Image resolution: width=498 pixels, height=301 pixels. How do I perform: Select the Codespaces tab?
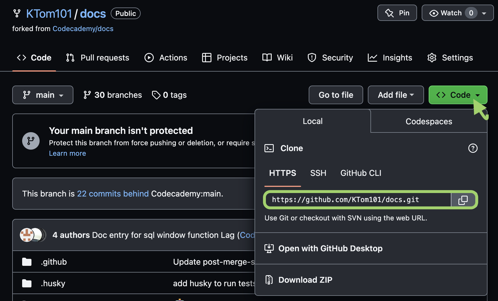coord(429,121)
